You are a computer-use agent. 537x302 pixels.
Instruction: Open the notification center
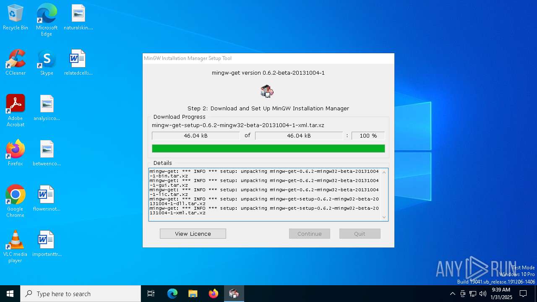pyautogui.click(x=523, y=294)
